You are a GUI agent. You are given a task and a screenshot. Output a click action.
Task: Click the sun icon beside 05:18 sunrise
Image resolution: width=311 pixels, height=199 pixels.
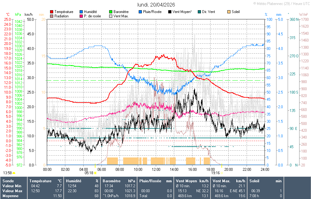click(x=95, y=173)
